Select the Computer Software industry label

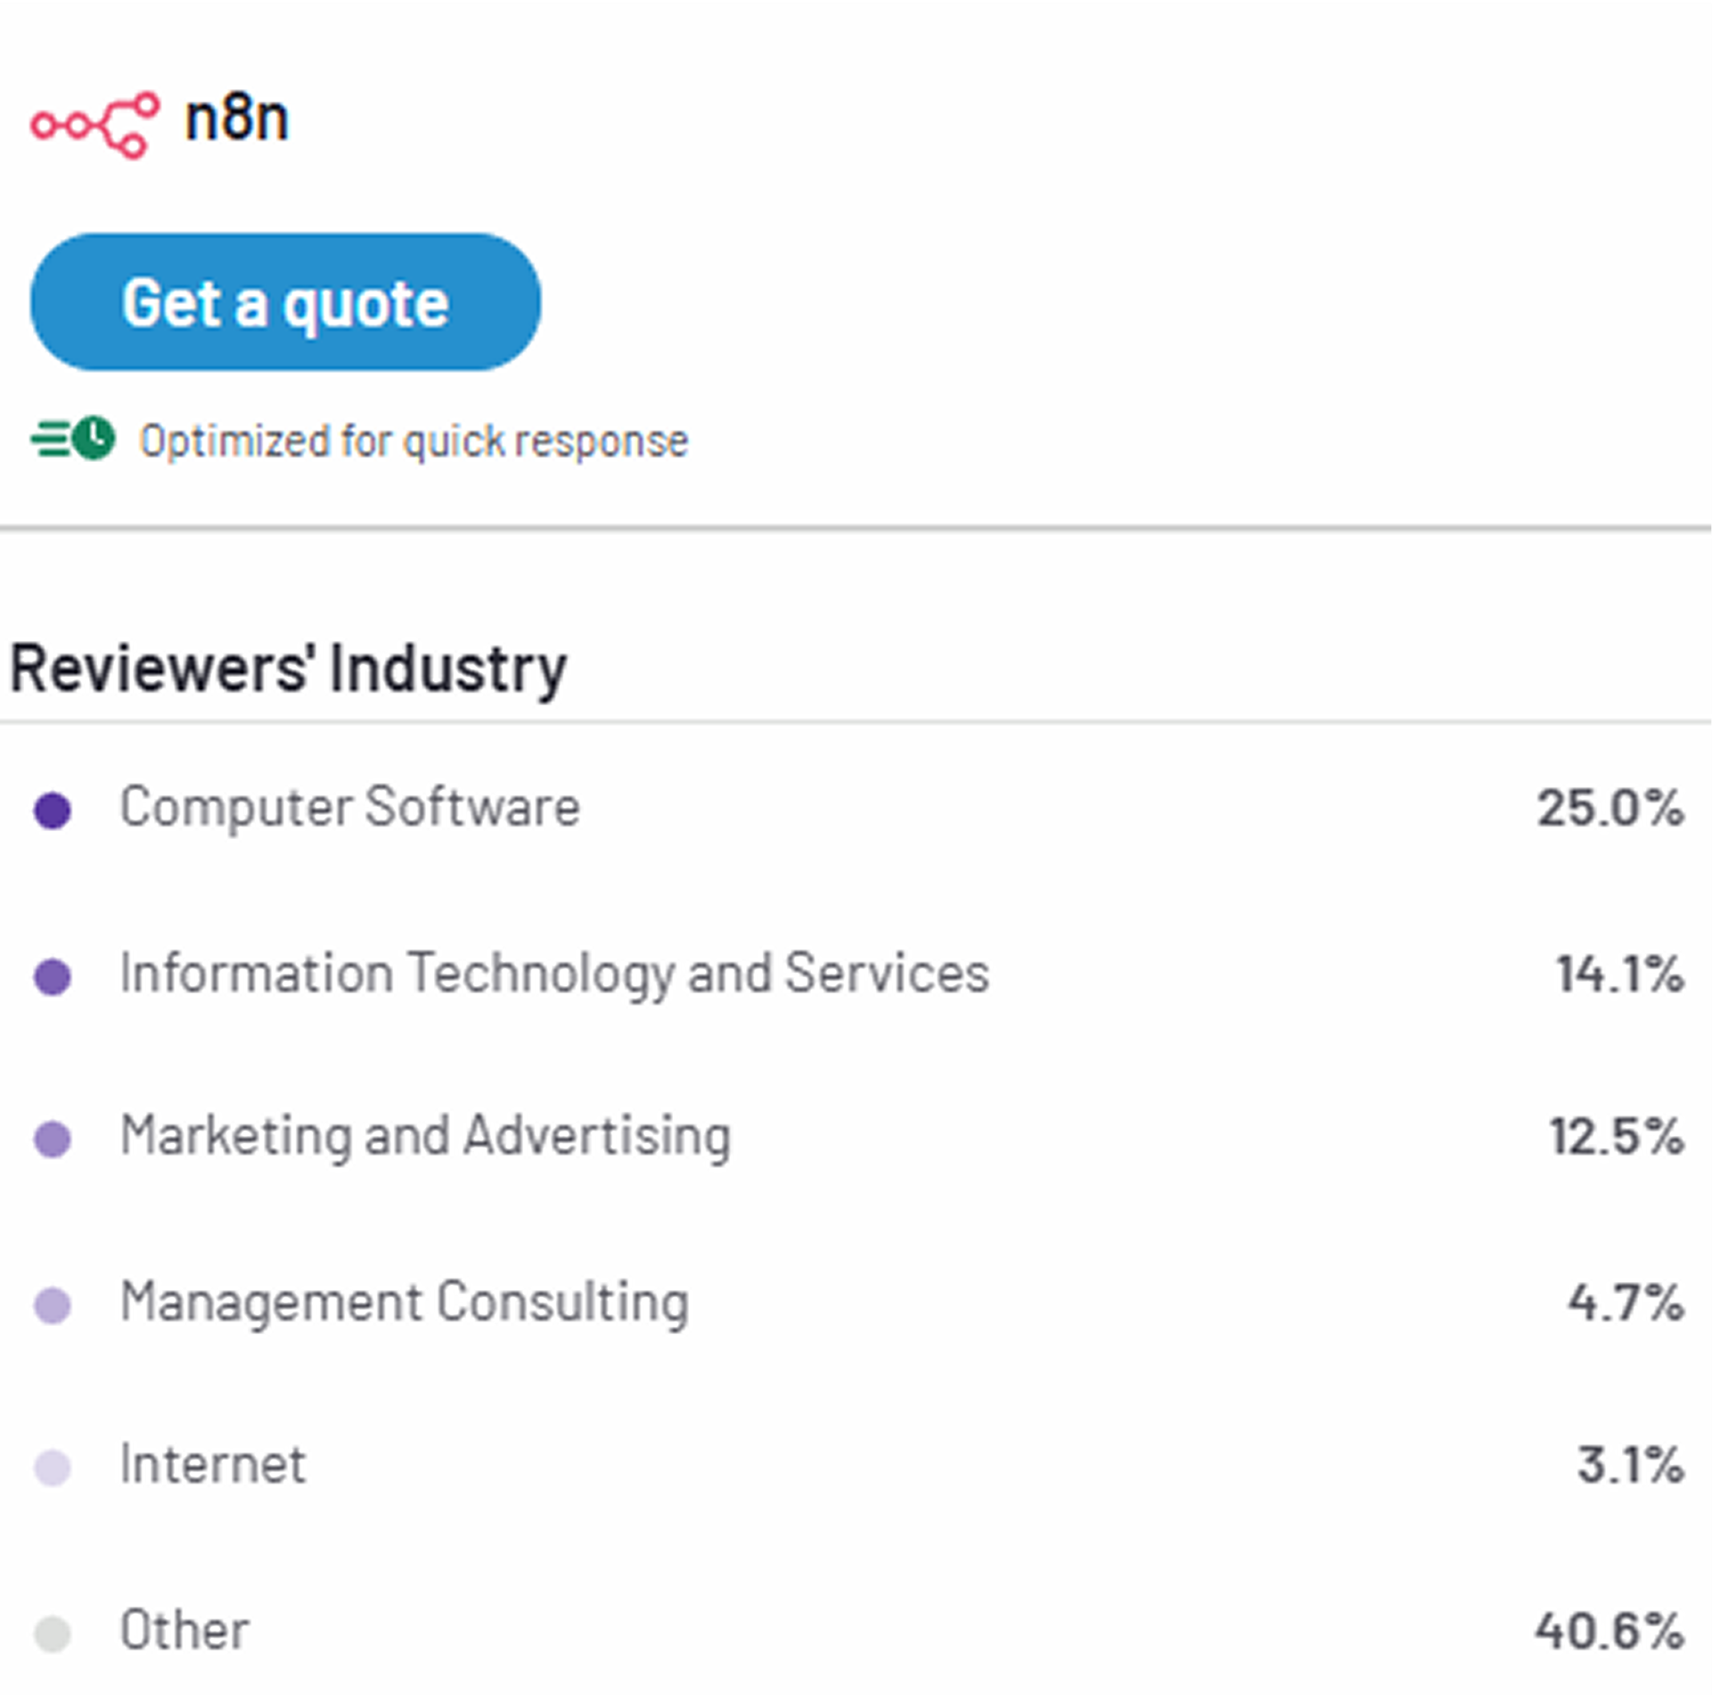tap(349, 807)
